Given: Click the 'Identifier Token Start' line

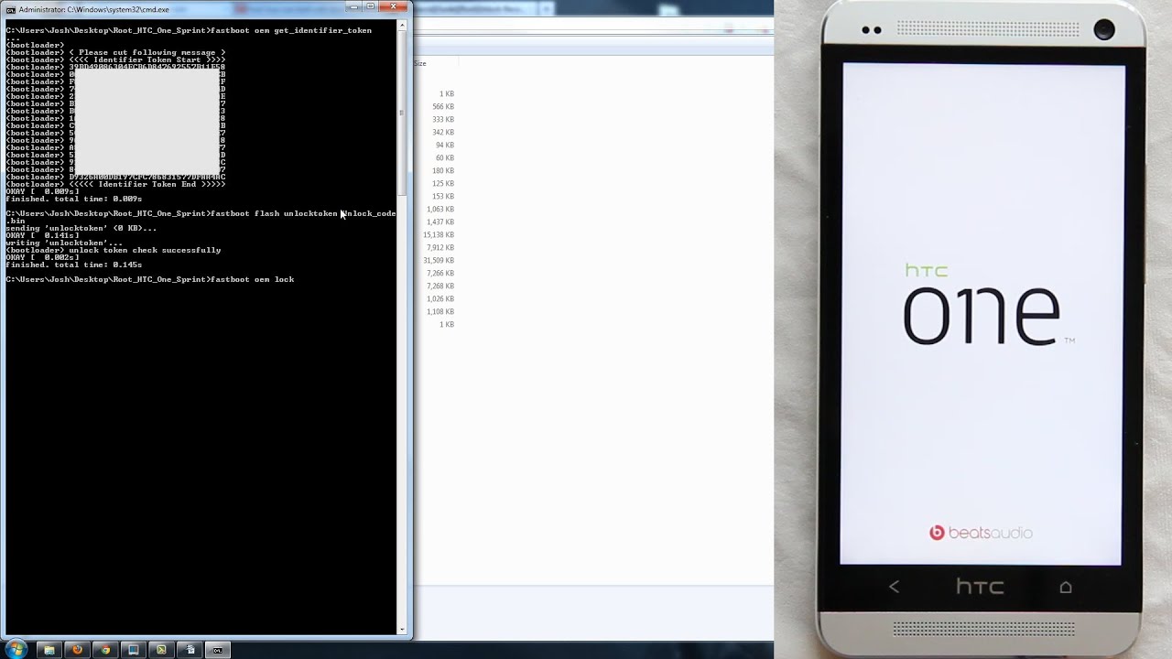Looking at the screenshot, I should [115, 59].
